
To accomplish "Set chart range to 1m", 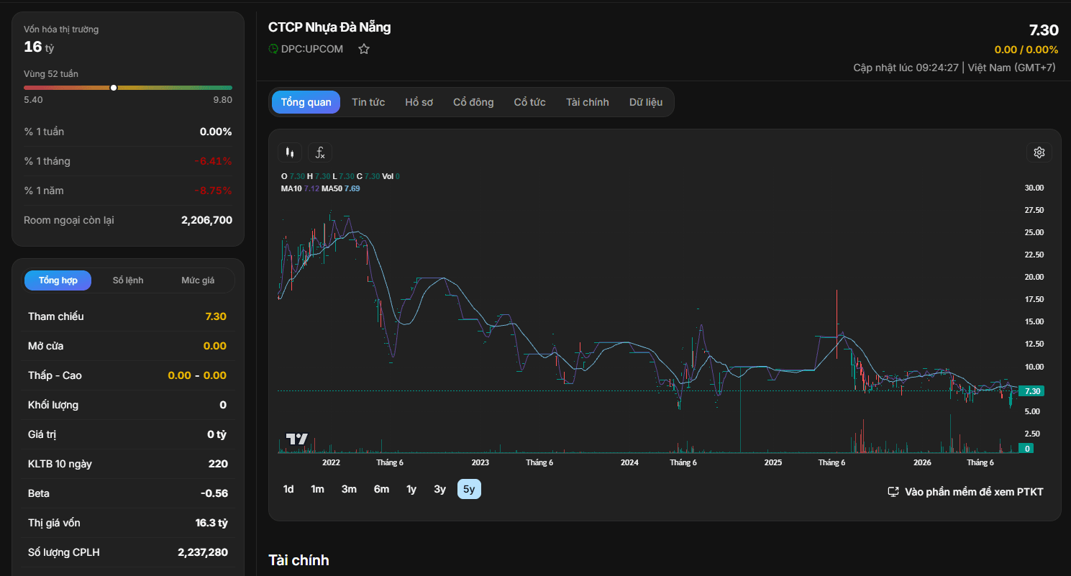I will [x=317, y=489].
